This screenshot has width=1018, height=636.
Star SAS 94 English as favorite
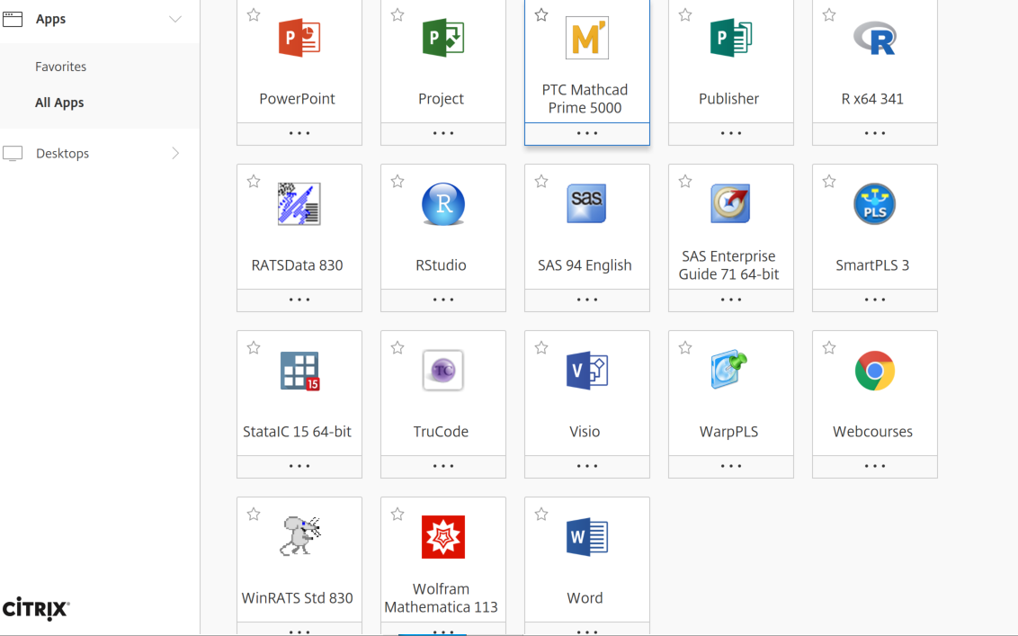click(x=541, y=181)
